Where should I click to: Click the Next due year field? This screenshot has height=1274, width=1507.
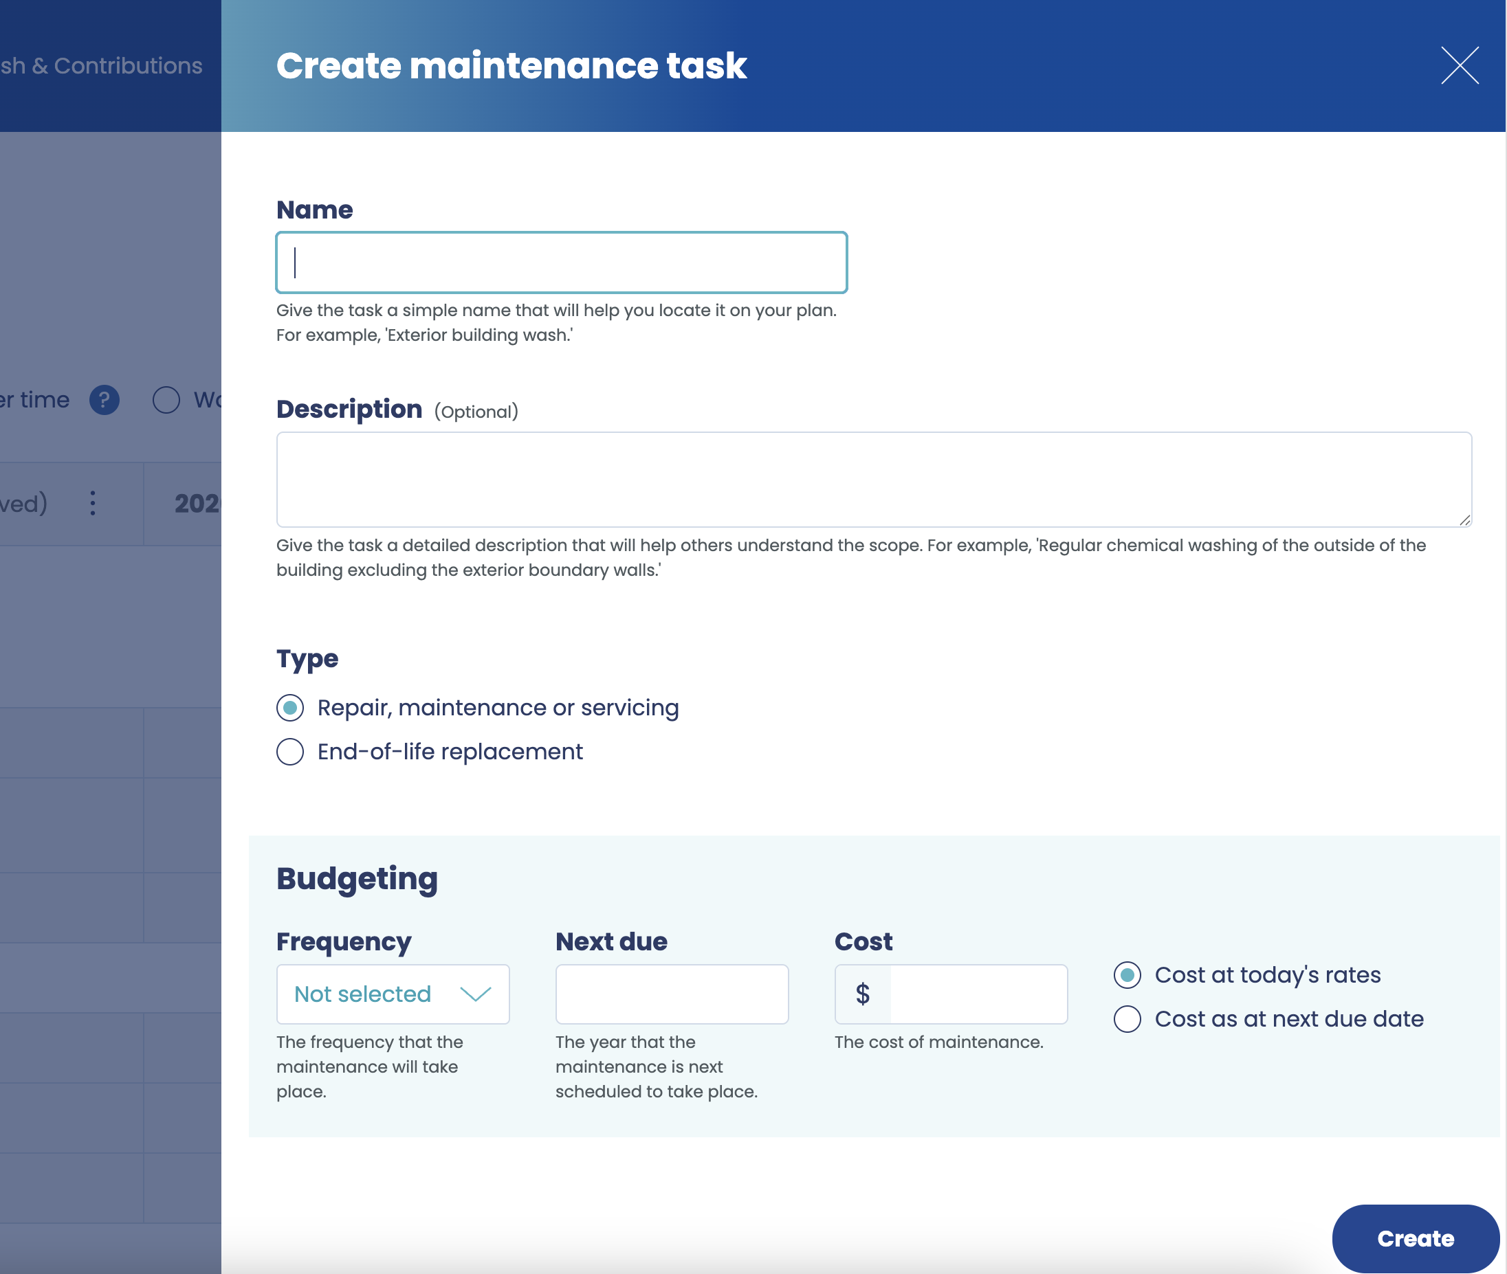click(671, 994)
